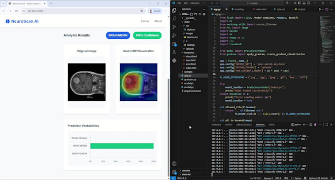Open the Run and Debug view

tap(174, 35)
